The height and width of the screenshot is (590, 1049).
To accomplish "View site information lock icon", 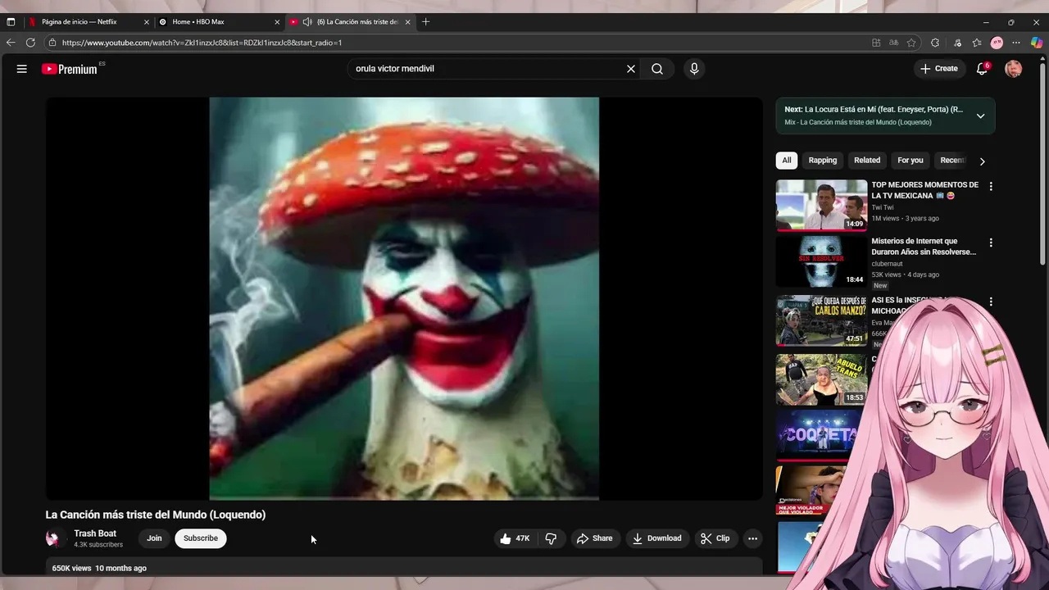I will (52, 43).
